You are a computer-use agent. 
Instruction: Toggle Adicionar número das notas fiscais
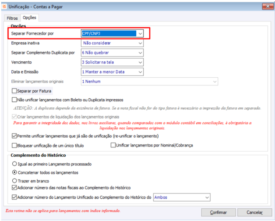14,188
